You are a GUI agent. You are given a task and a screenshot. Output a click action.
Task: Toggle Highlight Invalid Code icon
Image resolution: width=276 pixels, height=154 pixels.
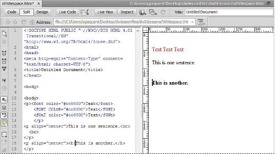tap(4, 107)
